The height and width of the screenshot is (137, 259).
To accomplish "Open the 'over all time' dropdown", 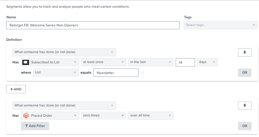I will pos(151,115).
